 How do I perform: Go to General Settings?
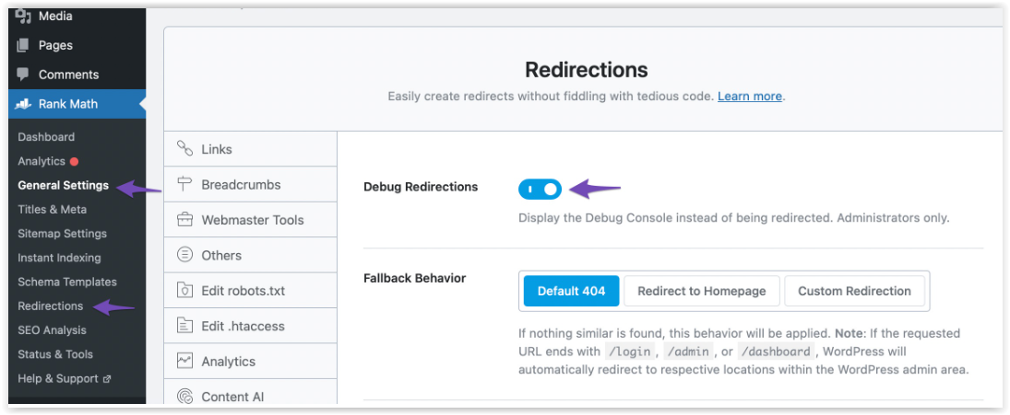63,186
